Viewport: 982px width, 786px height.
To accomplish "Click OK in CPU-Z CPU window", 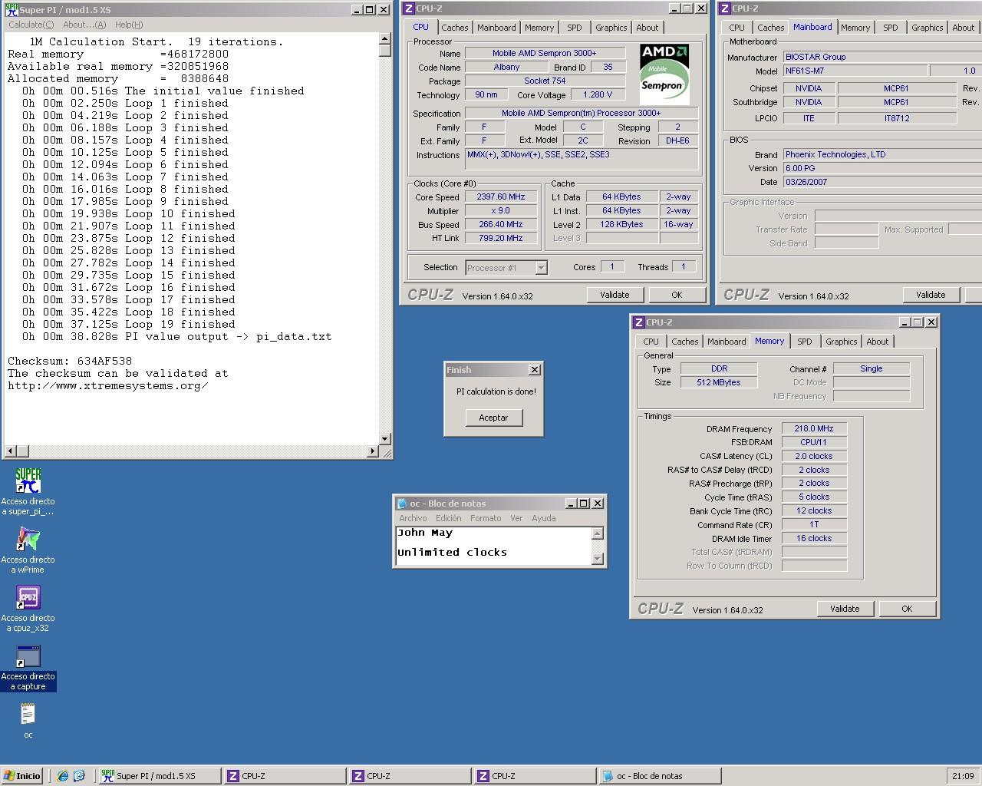I will 677,295.
